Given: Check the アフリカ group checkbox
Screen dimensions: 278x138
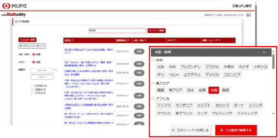Looking at the screenshot, I should click(x=153, y=99).
